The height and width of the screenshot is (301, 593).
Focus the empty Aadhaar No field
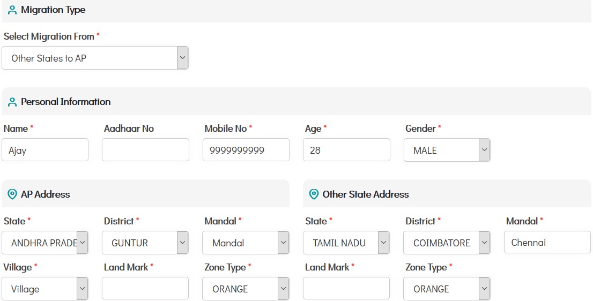click(x=145, y=150)
